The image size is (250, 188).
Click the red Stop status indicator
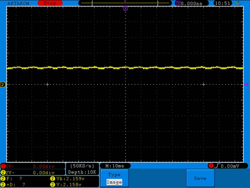pos(50,3)
